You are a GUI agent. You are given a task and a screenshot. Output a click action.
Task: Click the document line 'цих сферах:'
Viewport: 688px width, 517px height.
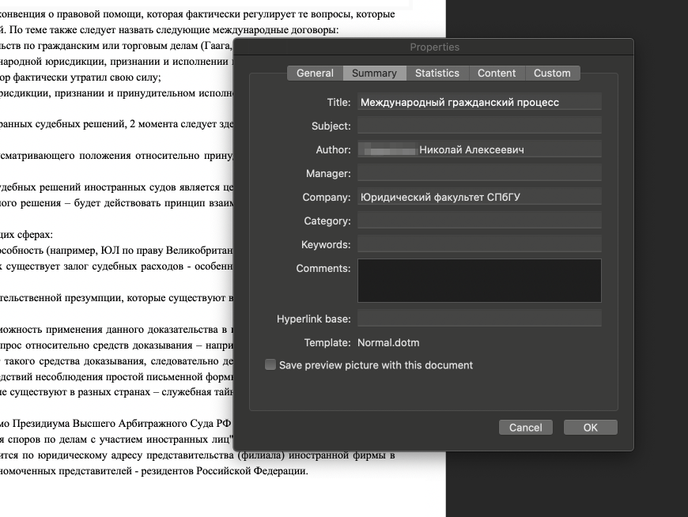click(x=26, y=235)
